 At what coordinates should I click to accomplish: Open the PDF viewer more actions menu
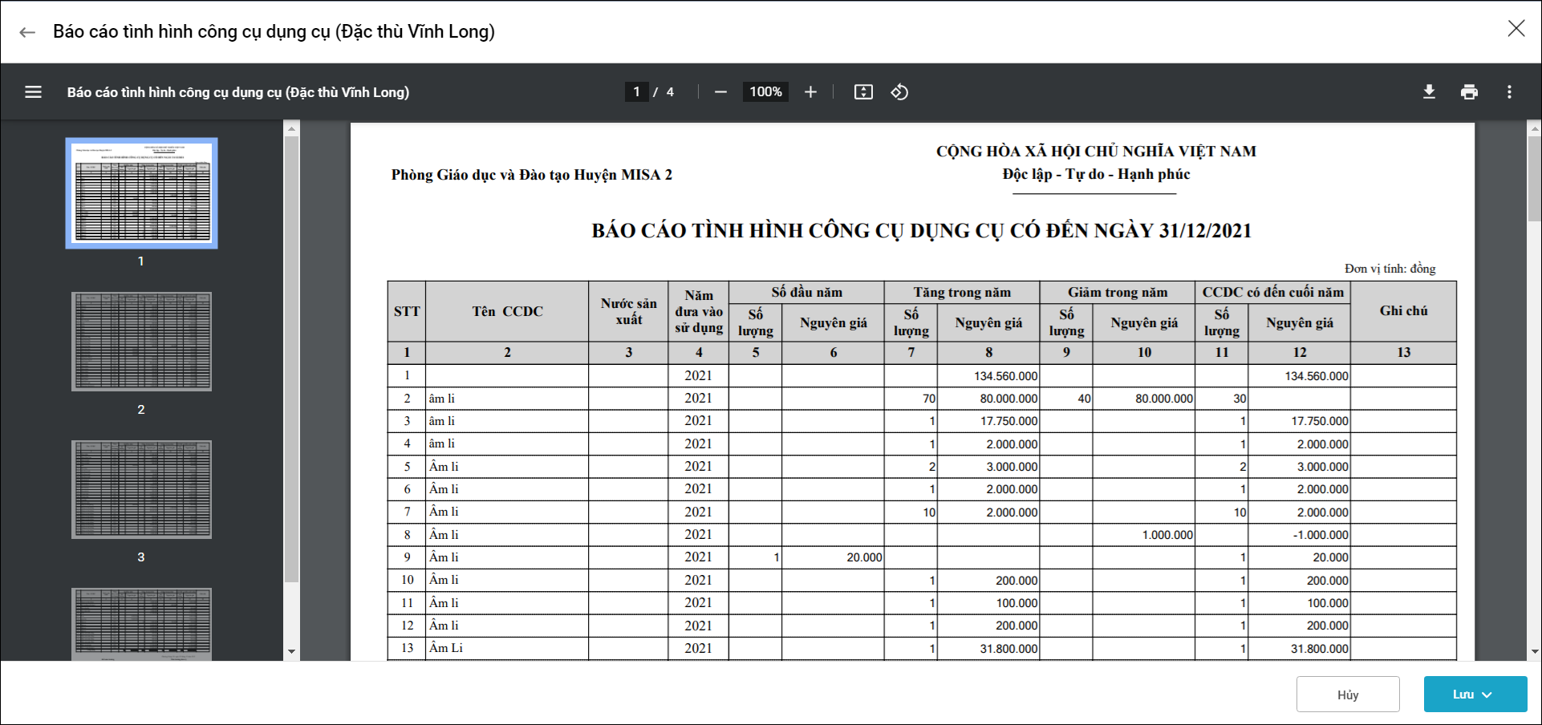1509,92
